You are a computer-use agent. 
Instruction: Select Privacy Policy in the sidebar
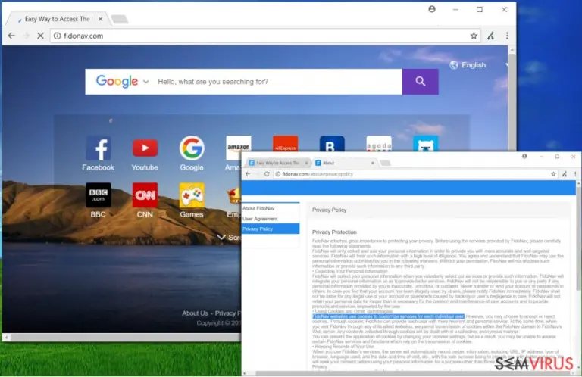tap(271, 229)
